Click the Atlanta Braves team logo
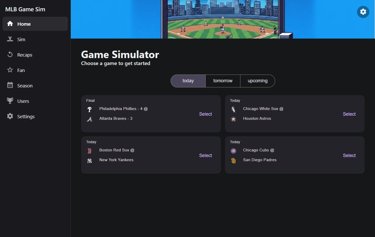 [90, 119]
